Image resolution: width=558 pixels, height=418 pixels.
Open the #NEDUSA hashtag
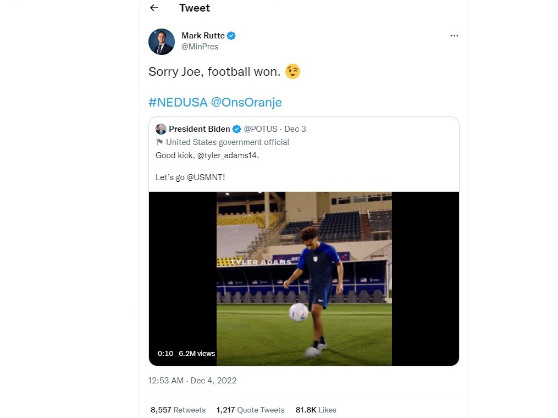[x=178, y=102]
